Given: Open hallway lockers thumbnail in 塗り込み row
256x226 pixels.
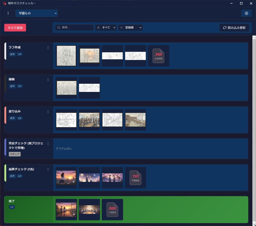Looking at the screenshot, I should (112, 120).
